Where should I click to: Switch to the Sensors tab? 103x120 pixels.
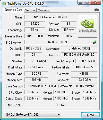[x=30, y=10]
